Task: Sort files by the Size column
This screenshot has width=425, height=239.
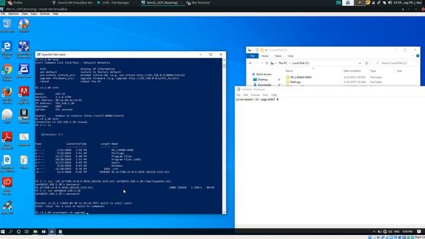Action: pyautogui.click(x=399, y=71)
